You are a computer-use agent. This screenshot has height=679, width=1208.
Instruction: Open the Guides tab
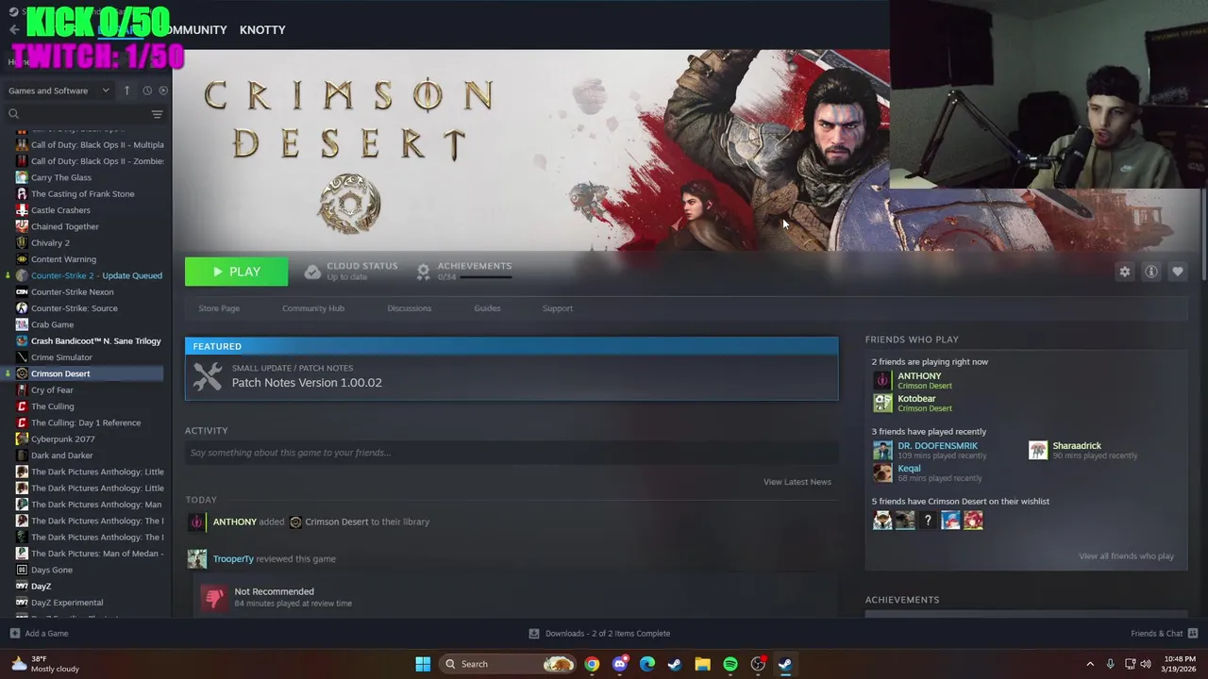[x=487, y=308]
